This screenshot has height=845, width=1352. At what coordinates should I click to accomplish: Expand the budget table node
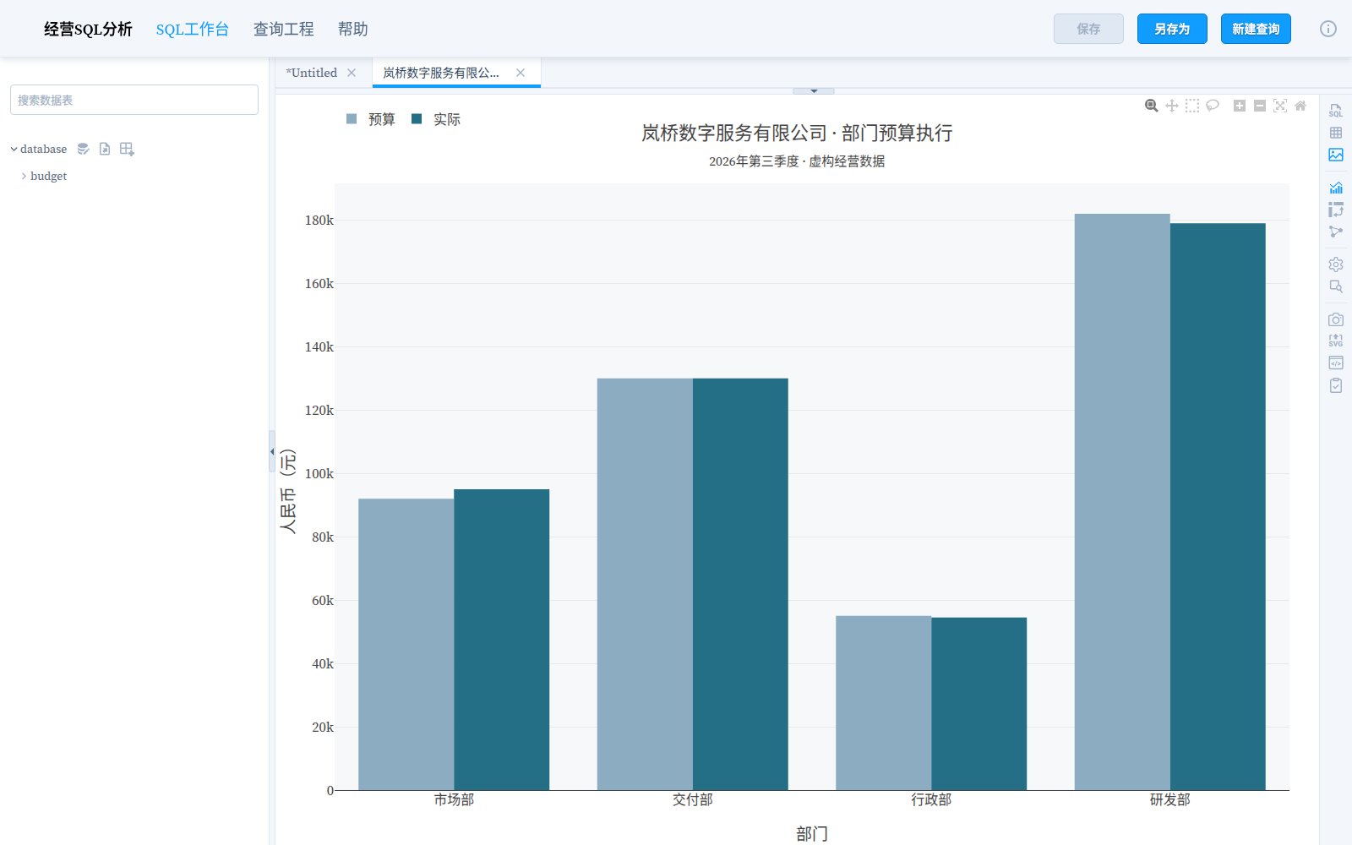24,176
